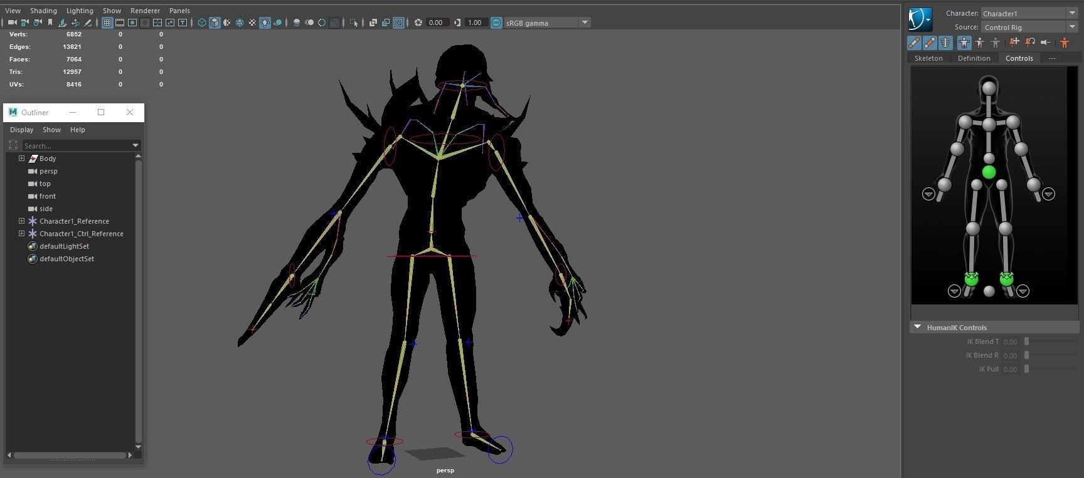The image size is (1084, 478).
Task: Switch to the Definition tab
Action: (x=974, y=58)
